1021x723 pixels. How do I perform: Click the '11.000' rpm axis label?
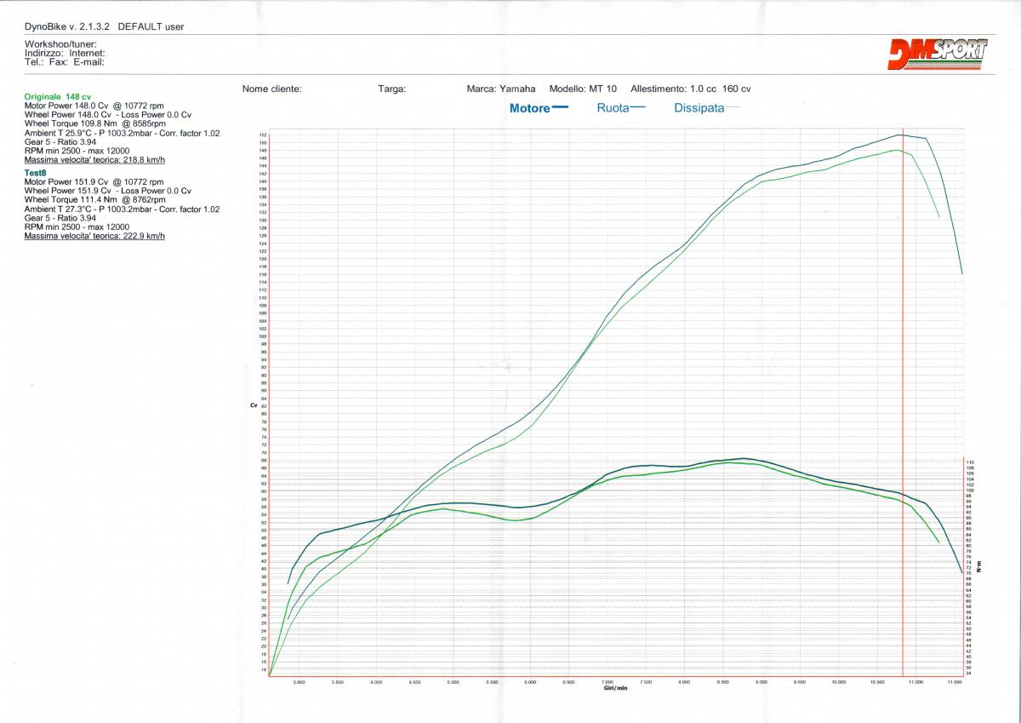915,682
